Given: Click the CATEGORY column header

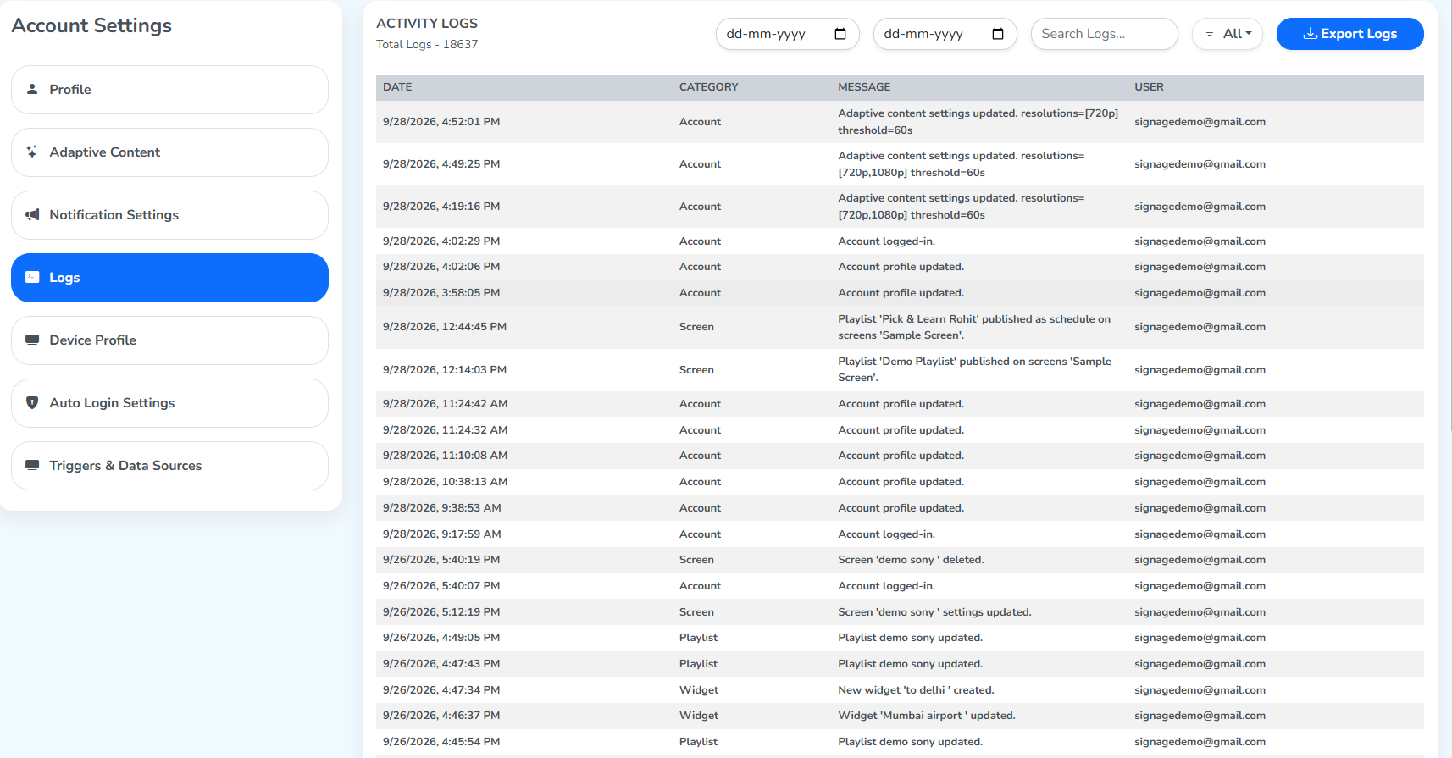Looking at the screenshot, I should coord(708,87).
